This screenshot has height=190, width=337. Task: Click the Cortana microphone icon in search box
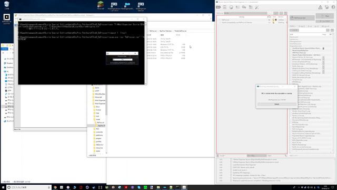[x=49, y=187]
